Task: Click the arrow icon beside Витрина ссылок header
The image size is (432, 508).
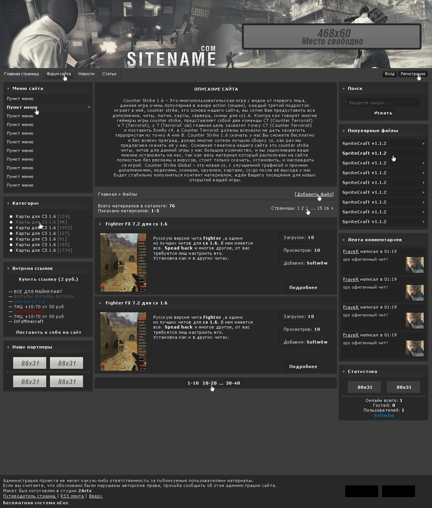Action: point(8,269)
